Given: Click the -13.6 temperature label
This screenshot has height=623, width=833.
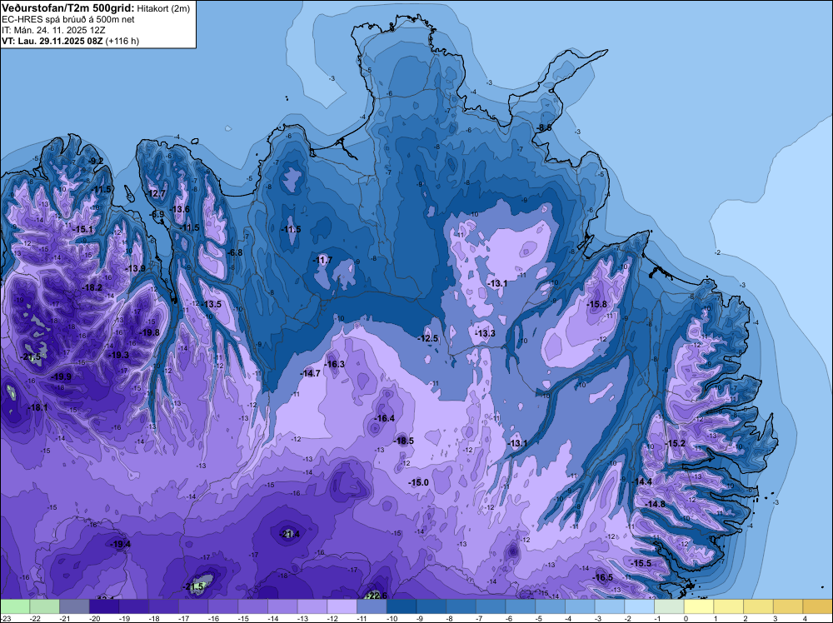Looking at the screenshot, I should (x=180, y=209).
